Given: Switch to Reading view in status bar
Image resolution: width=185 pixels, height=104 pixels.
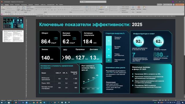Looking at the screenshot, I should tap(166, 100).
